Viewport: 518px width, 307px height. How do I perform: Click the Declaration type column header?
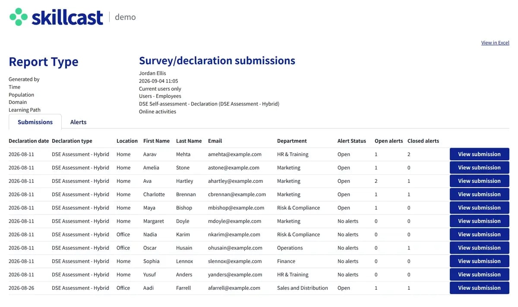pyautogui.click(x=72, y=141)
